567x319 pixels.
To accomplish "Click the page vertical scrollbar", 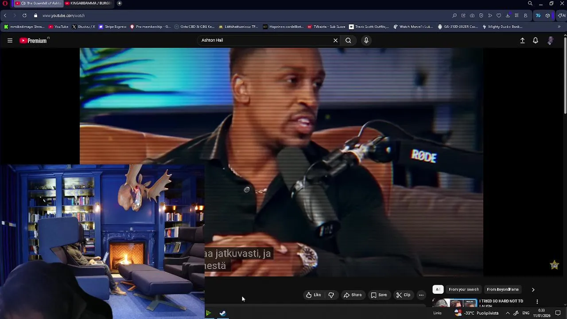I will 565,75.
